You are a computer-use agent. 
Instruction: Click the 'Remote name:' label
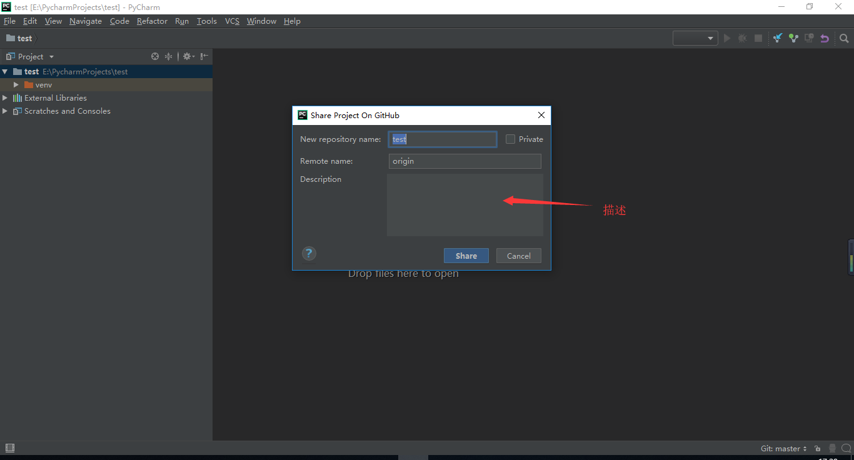point(326,161)
